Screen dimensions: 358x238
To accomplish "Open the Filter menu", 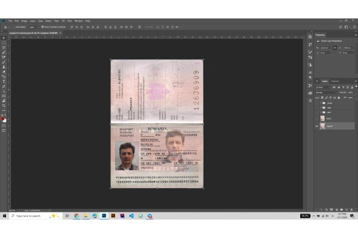I will 57,21.
